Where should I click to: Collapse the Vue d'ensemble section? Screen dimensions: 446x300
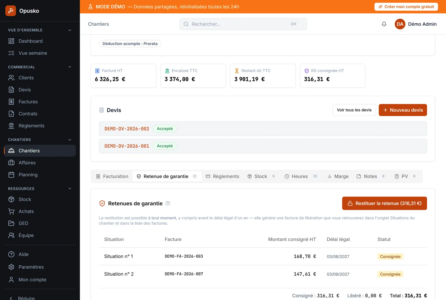tap(70, 30)
